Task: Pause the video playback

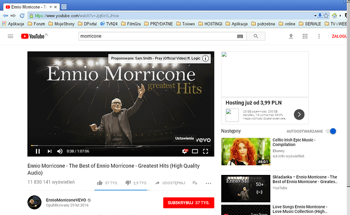Action: click(x=38, y=151)
